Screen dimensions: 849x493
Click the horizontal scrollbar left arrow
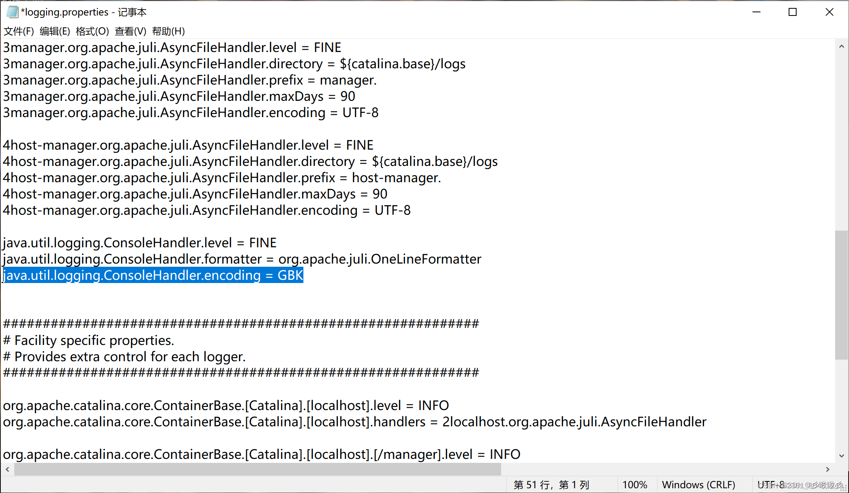(8, 469)
